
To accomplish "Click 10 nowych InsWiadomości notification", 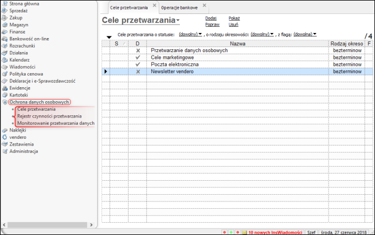I will click(275, 232).
